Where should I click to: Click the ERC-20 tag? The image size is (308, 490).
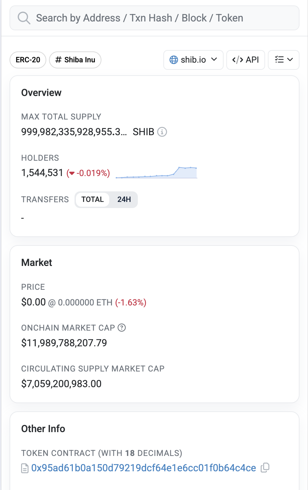(x=28, y=60)
